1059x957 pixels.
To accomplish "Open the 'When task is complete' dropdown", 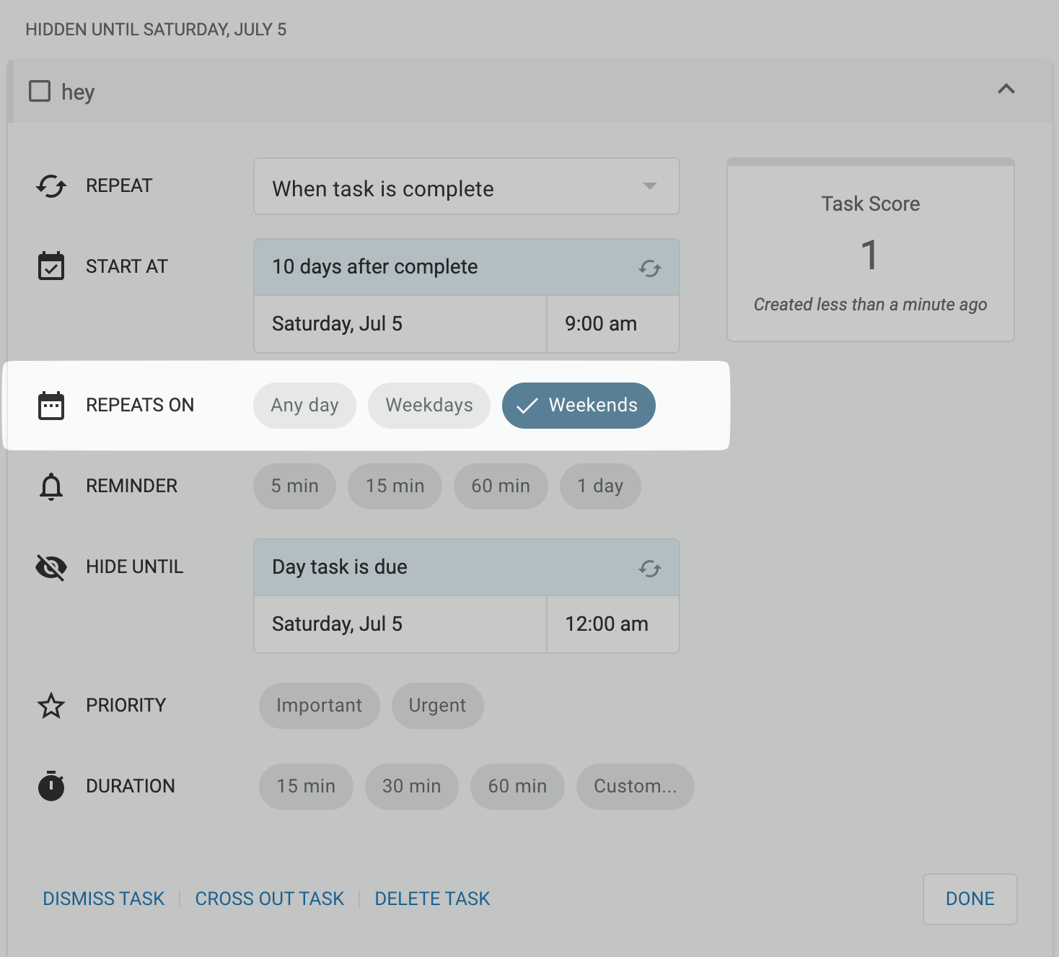I will click(467, 187).
